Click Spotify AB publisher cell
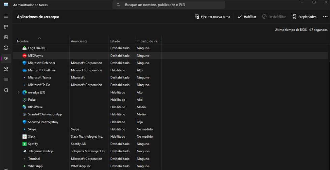This screenshot has height=170, width=330. 78,144
